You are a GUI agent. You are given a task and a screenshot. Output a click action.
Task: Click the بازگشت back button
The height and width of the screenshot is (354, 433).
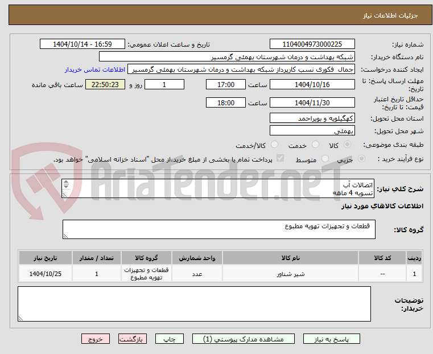[133, 339]
